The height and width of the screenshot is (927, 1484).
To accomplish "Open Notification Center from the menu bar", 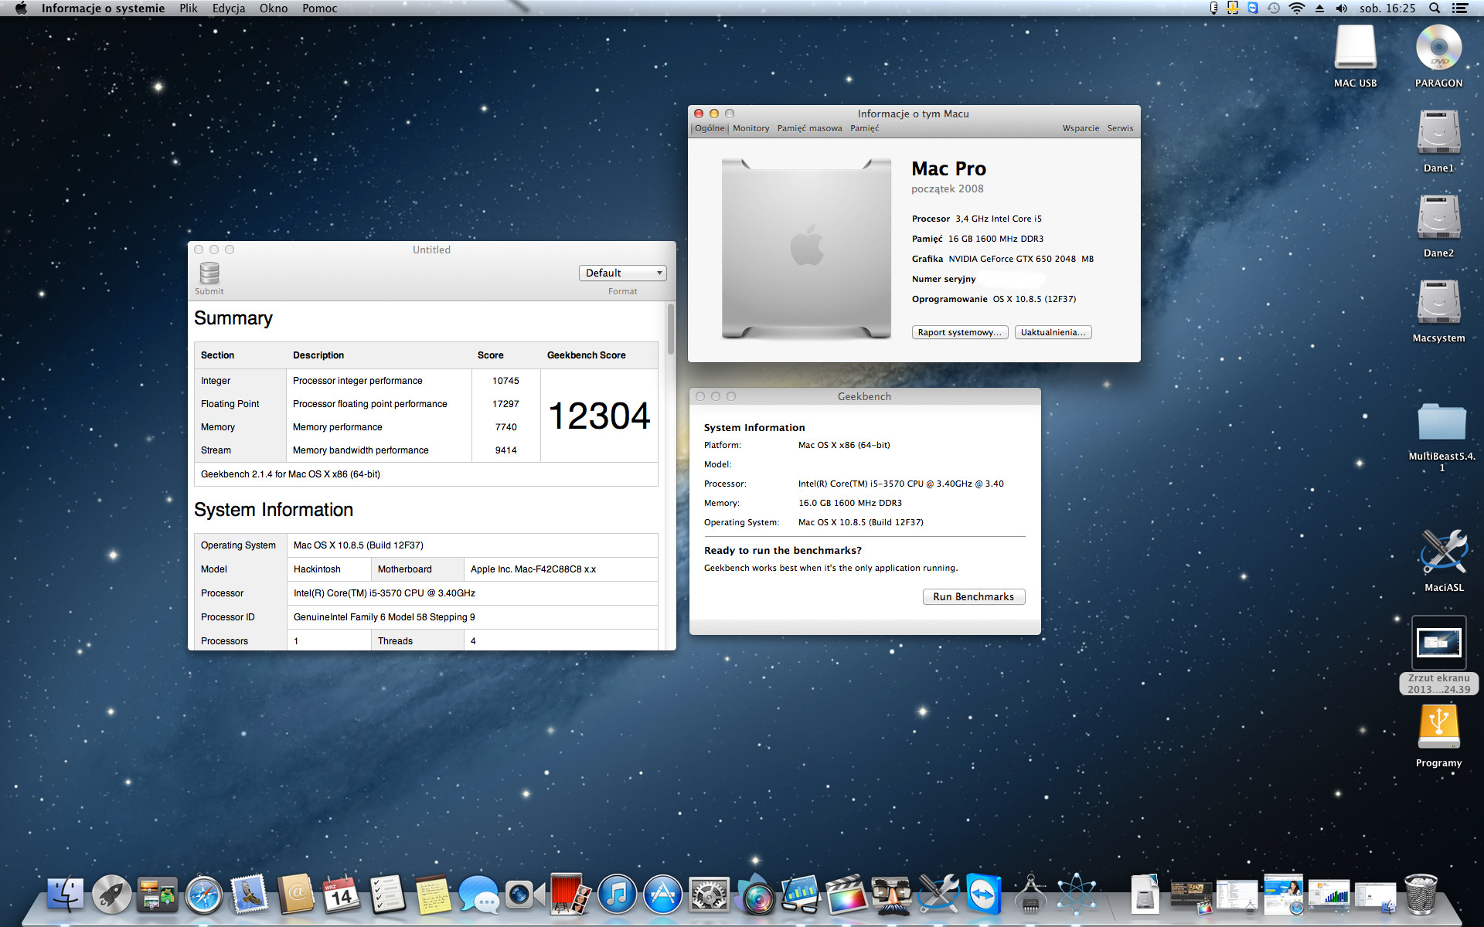I will (1459, 8).
